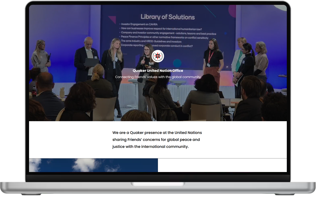Click the 'Connecting Friends' values' tagline
Screen dimensions: 317x197
(158, 77)
